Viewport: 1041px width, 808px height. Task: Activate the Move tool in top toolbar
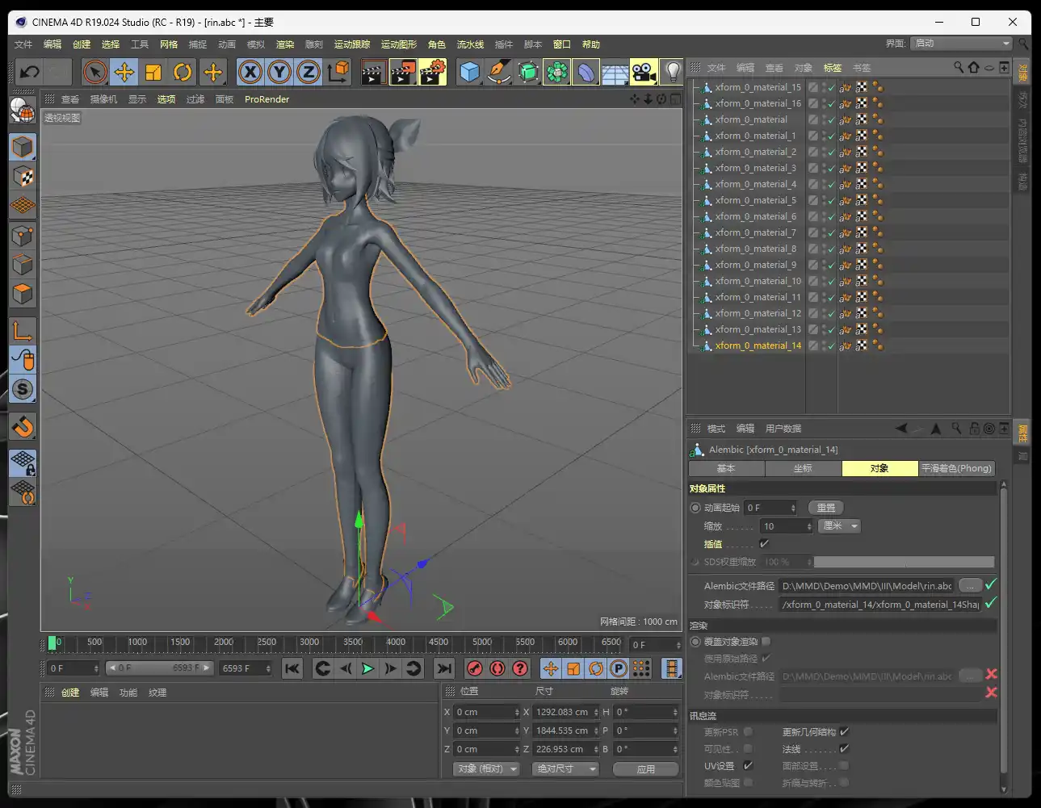tap(124, 72)
